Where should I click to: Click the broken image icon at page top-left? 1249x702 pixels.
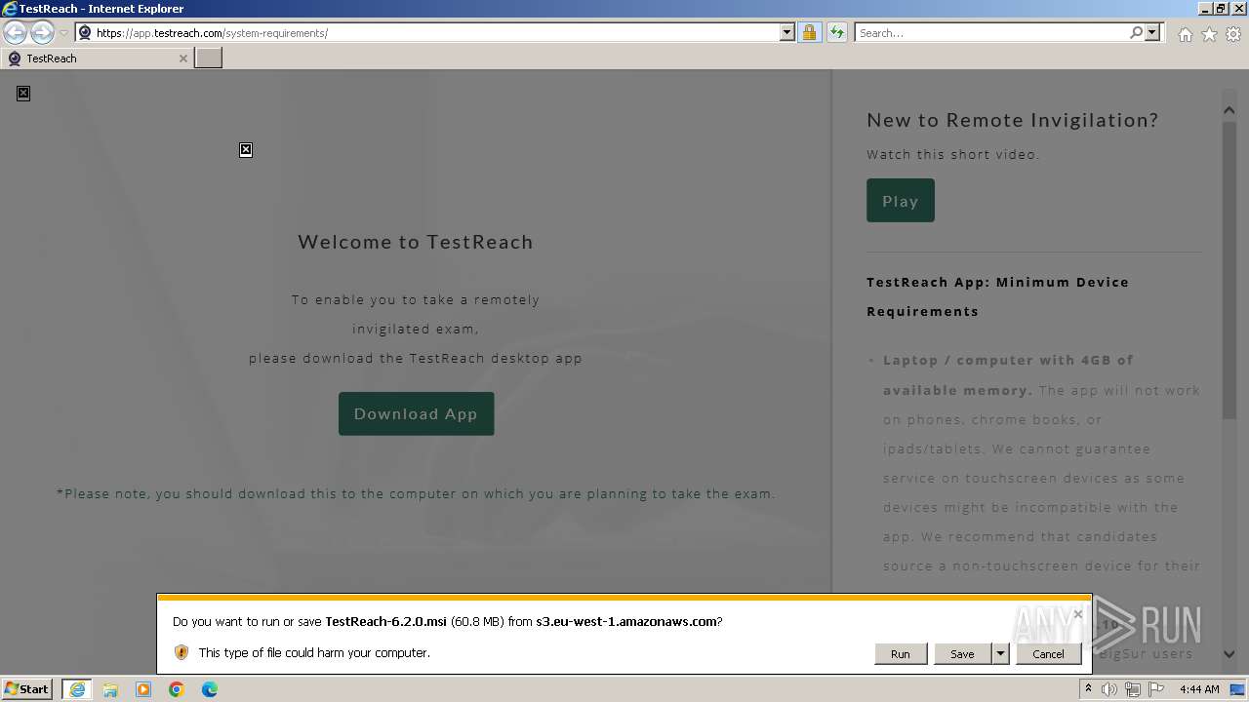click(23, 94)
